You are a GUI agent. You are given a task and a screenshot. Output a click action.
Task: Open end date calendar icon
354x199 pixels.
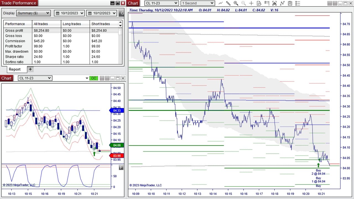pos(90,13)
